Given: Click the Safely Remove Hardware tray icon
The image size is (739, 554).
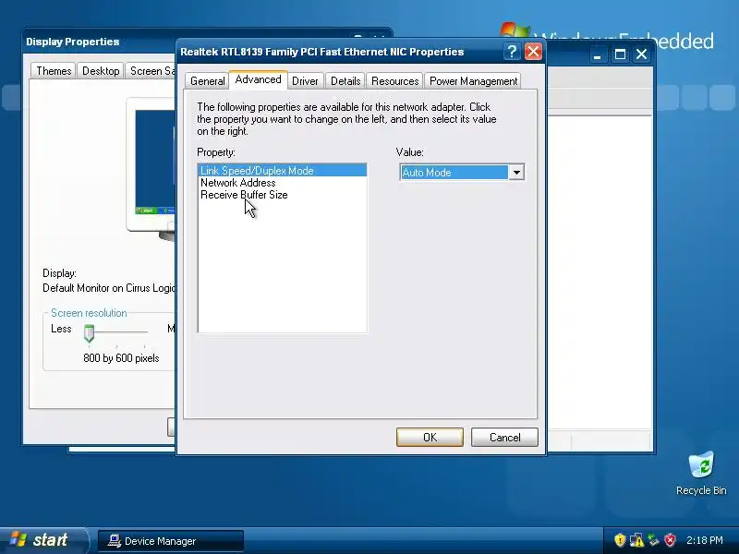Looking at the screenshot, I should click(x=653, y=540).
